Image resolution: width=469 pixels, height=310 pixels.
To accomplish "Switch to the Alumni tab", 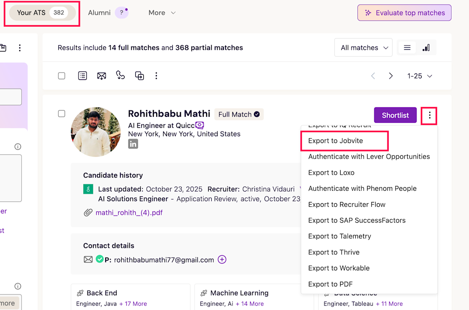I will click(99, 13).
